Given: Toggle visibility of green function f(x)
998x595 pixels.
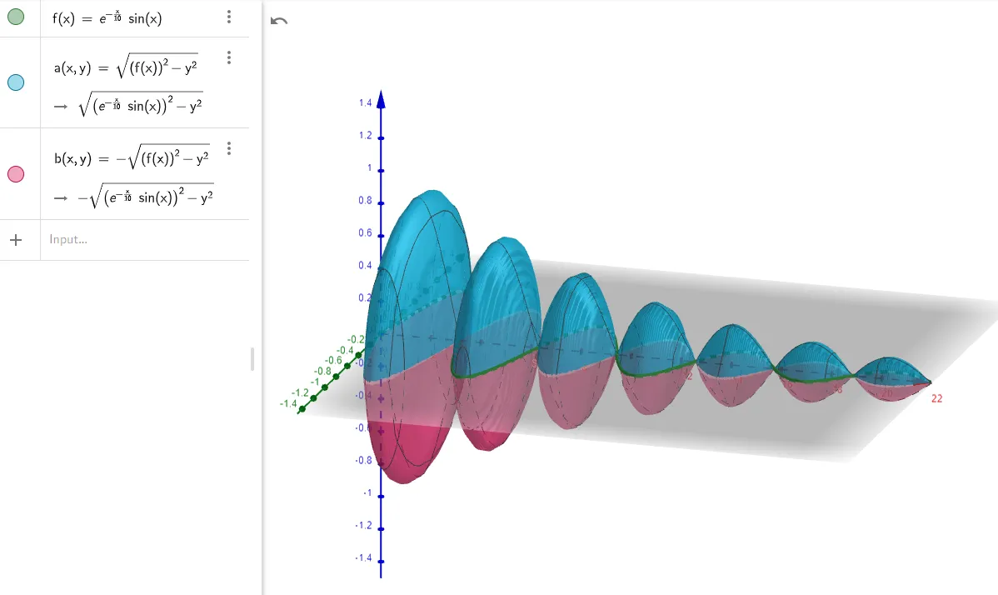Looking at the screenshot, I should [x=16, y=17].
